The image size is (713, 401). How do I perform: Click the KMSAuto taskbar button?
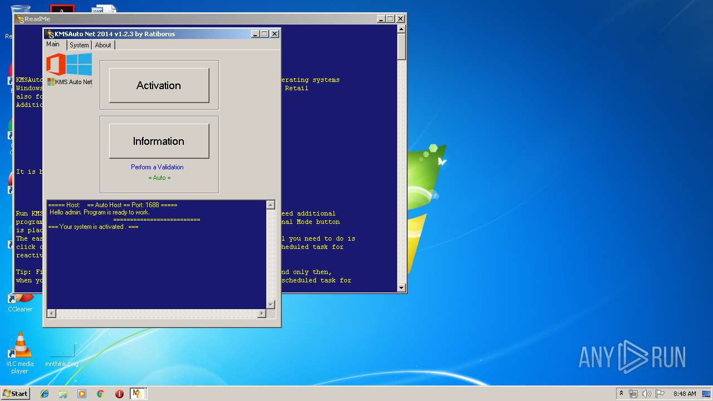click(138, 394)
